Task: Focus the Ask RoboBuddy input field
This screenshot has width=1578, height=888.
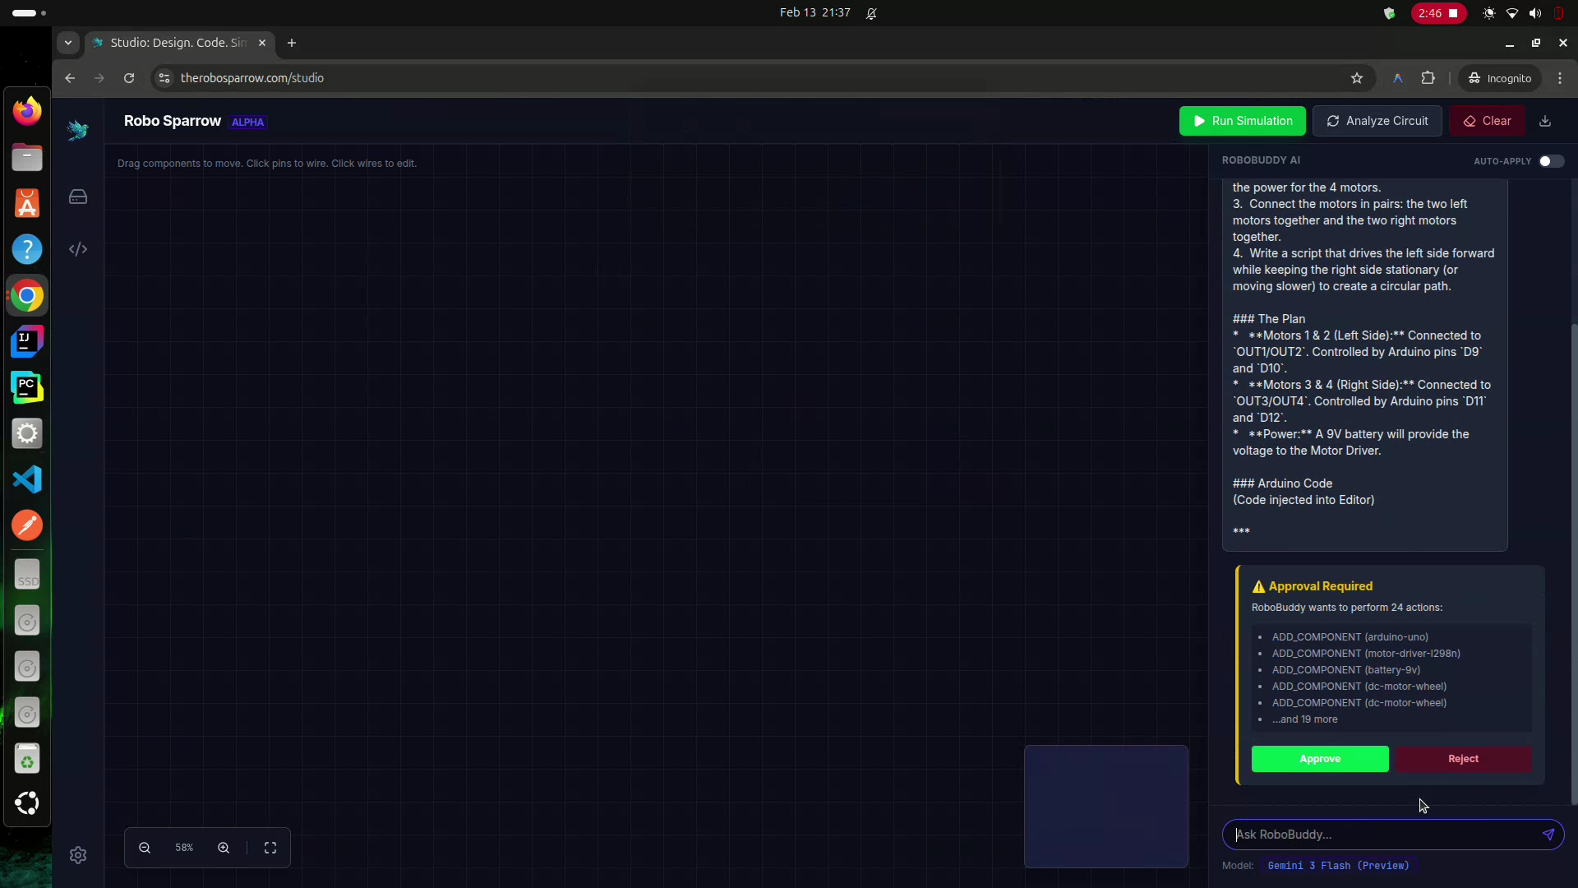Action: click(x=1381, y=835)
